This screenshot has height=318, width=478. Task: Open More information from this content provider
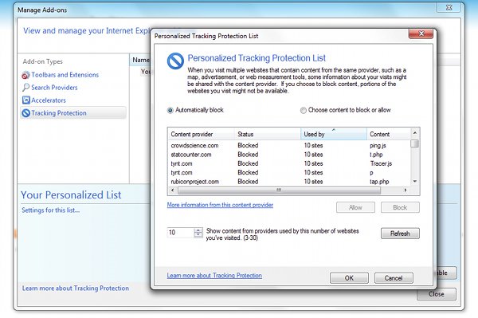click(220, 205)
